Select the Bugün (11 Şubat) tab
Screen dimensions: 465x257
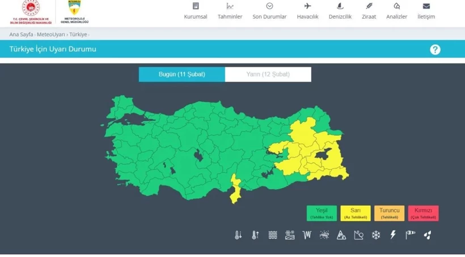pyautogui.click(x=181, y=75)
